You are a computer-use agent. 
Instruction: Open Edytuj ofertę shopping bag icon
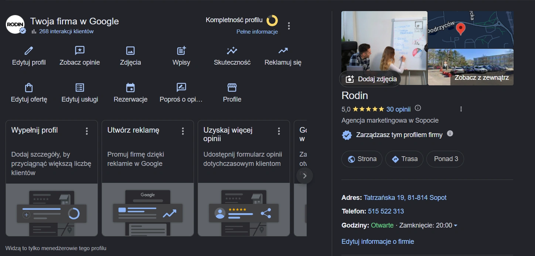pyautogui.click(x=29, y=88)
